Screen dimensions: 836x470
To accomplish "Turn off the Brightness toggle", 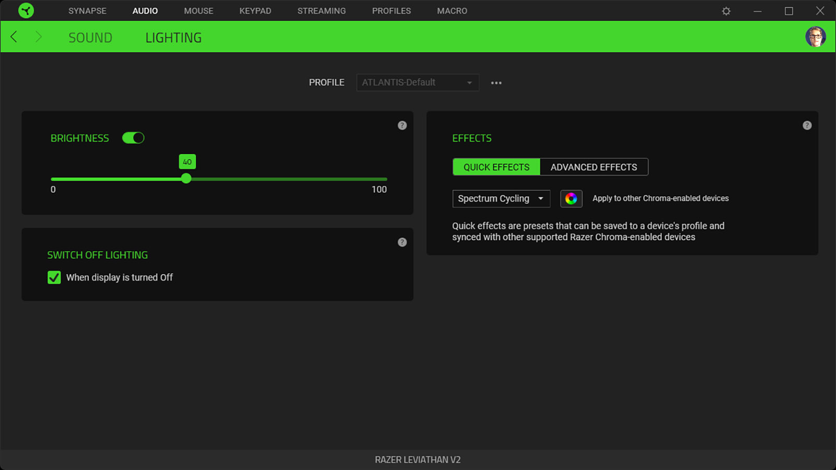I will 133,138.
